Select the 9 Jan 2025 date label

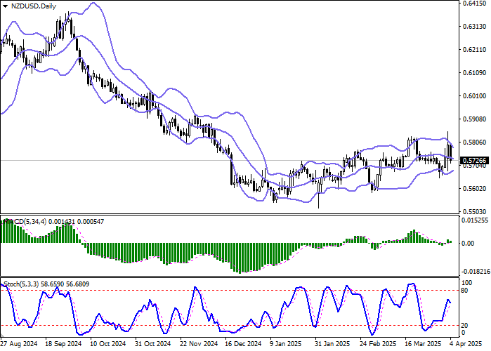coord(286,345)
